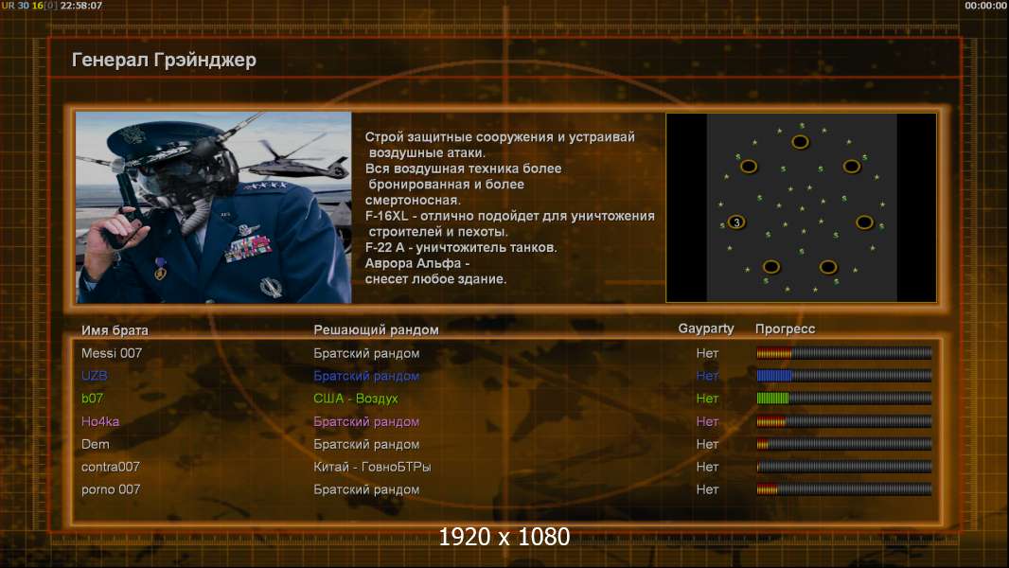The width and height of the screenshot is (1009, 568).
Task: Click "Нет" in the Messi 007 row
Action: 707,353
